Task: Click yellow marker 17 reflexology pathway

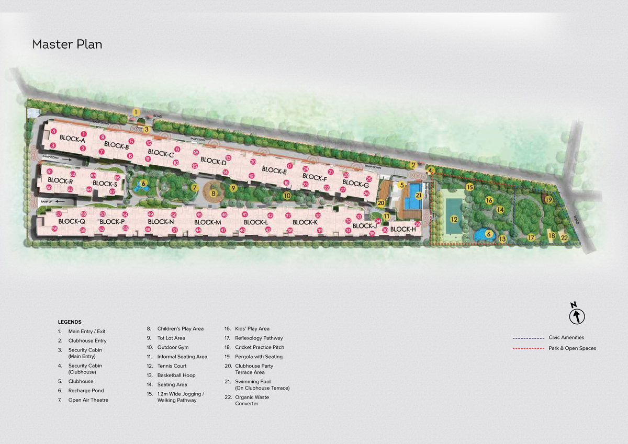Action: pyautogui.click(x=531, y=237)
